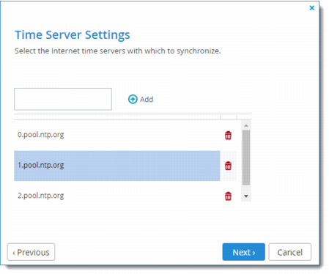Go back with the Previous button
Image resolution: width=329 pixels, height=274 pixels.
point(31,252)
